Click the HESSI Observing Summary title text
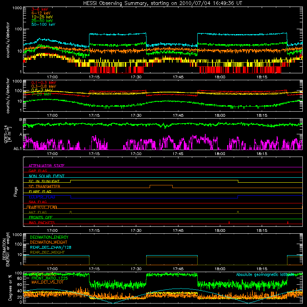This screenshot has height=307, width=307. click(162, 3)
